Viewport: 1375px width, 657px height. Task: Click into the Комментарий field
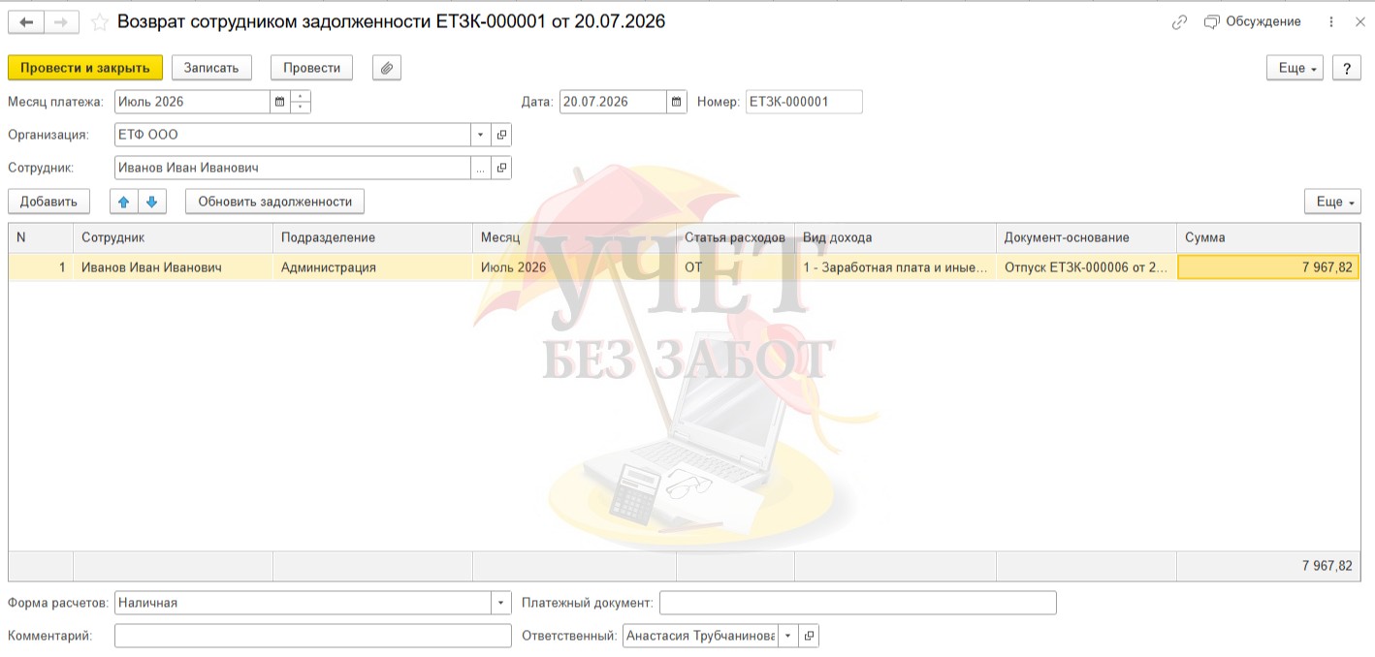point(312,636)
